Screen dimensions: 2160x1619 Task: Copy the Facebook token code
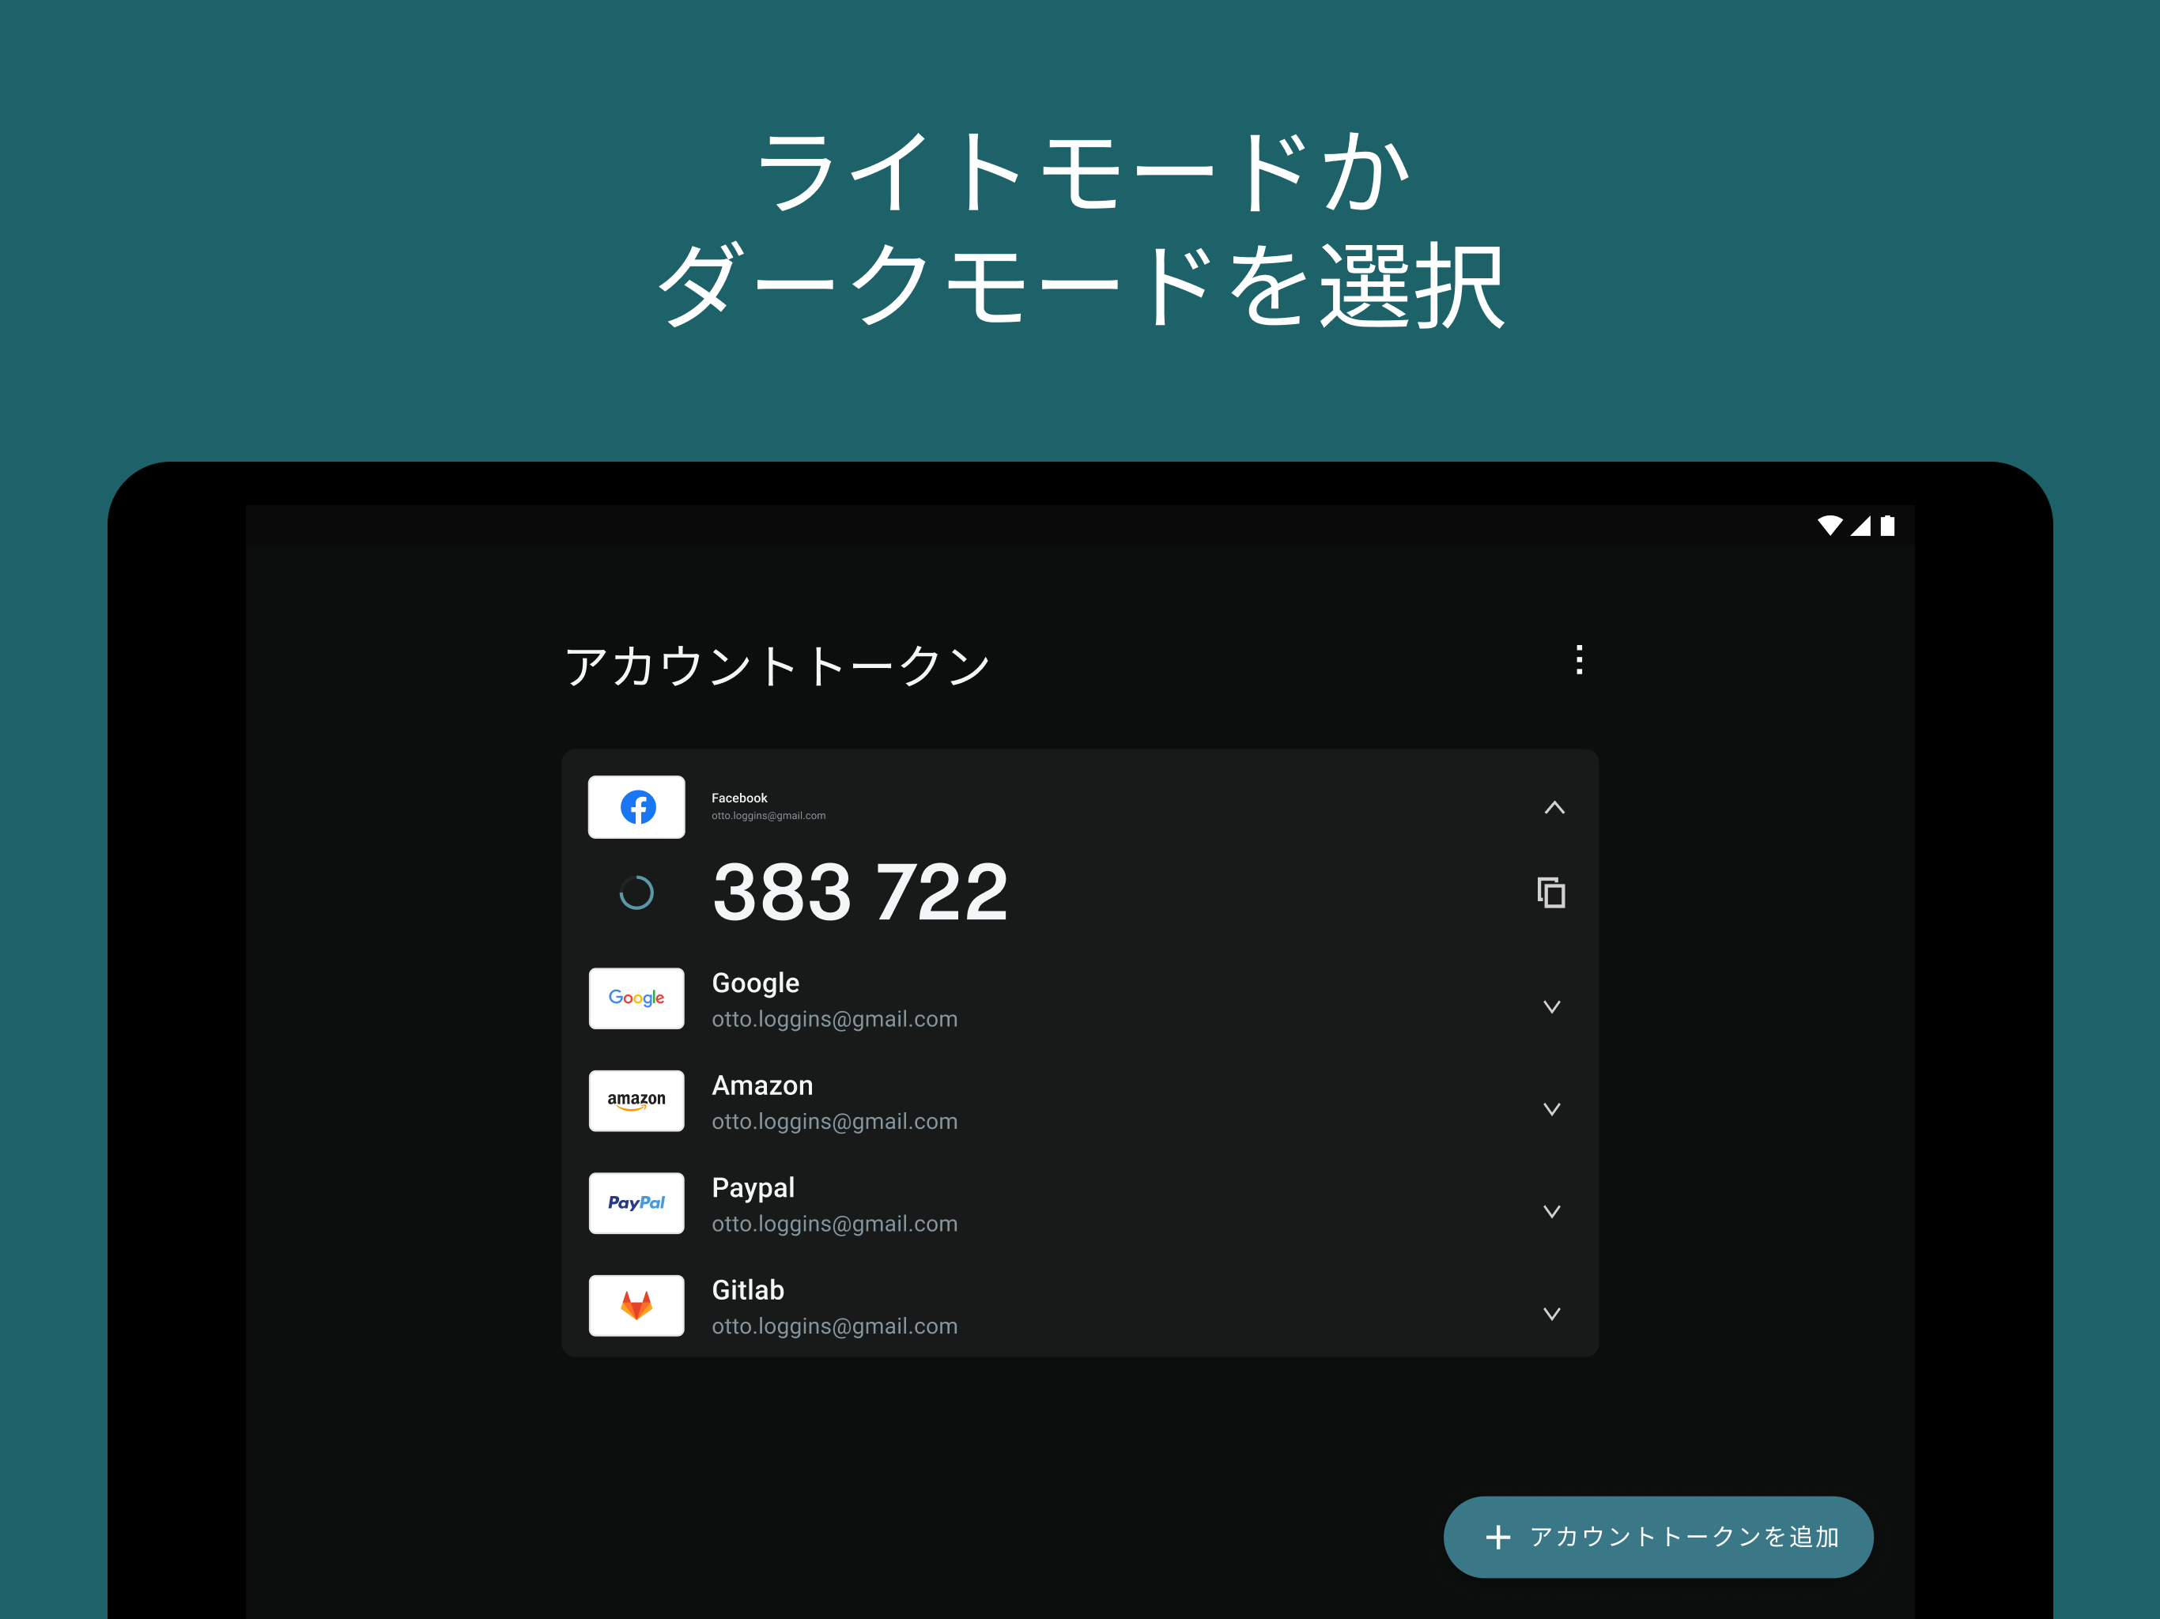coord(1550,893)
